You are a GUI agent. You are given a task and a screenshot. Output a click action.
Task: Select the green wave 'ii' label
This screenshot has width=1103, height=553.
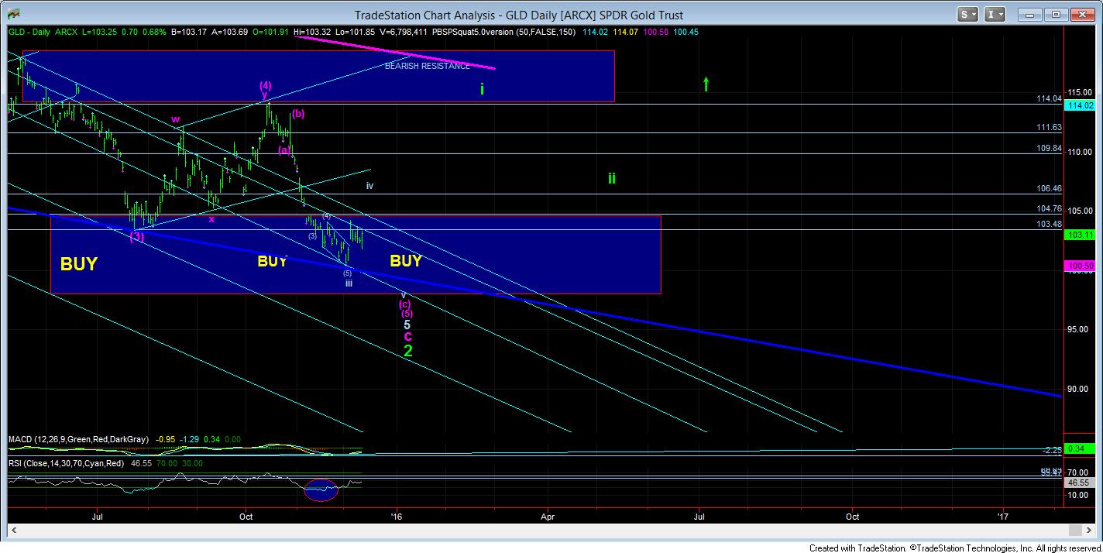(x=611, y=179)
